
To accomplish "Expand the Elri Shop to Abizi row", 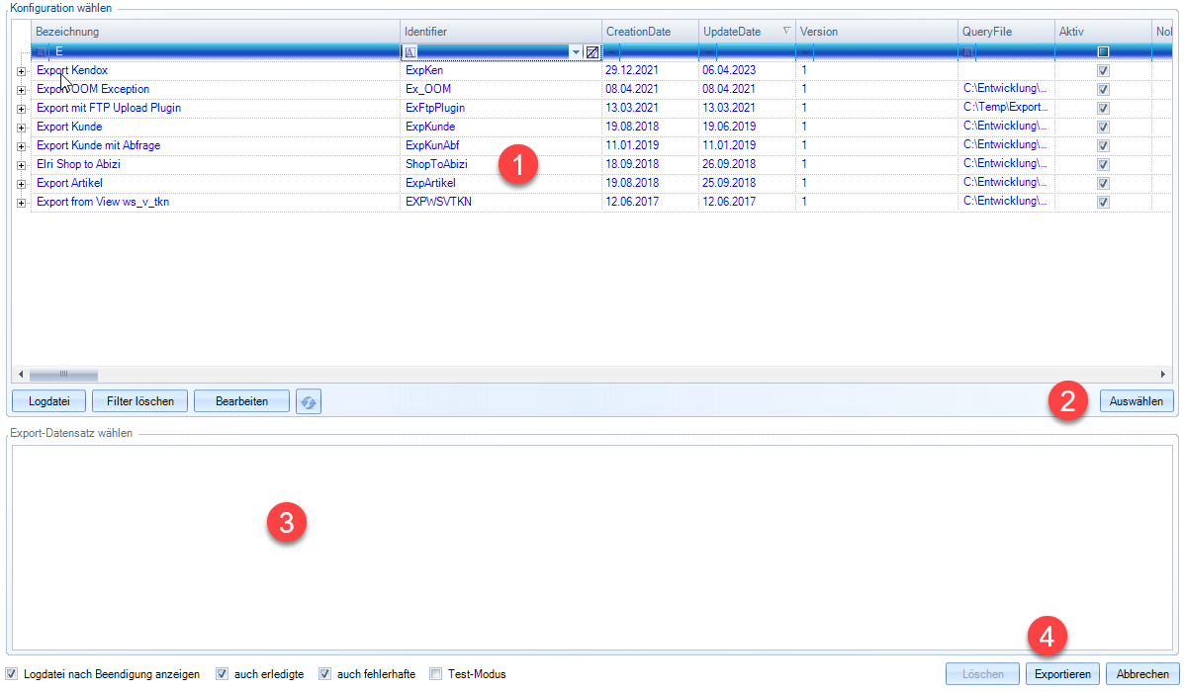I will (x=22, y=164).
